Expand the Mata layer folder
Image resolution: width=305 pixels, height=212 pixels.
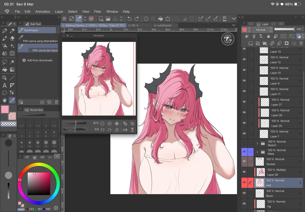tap(257, 152)
